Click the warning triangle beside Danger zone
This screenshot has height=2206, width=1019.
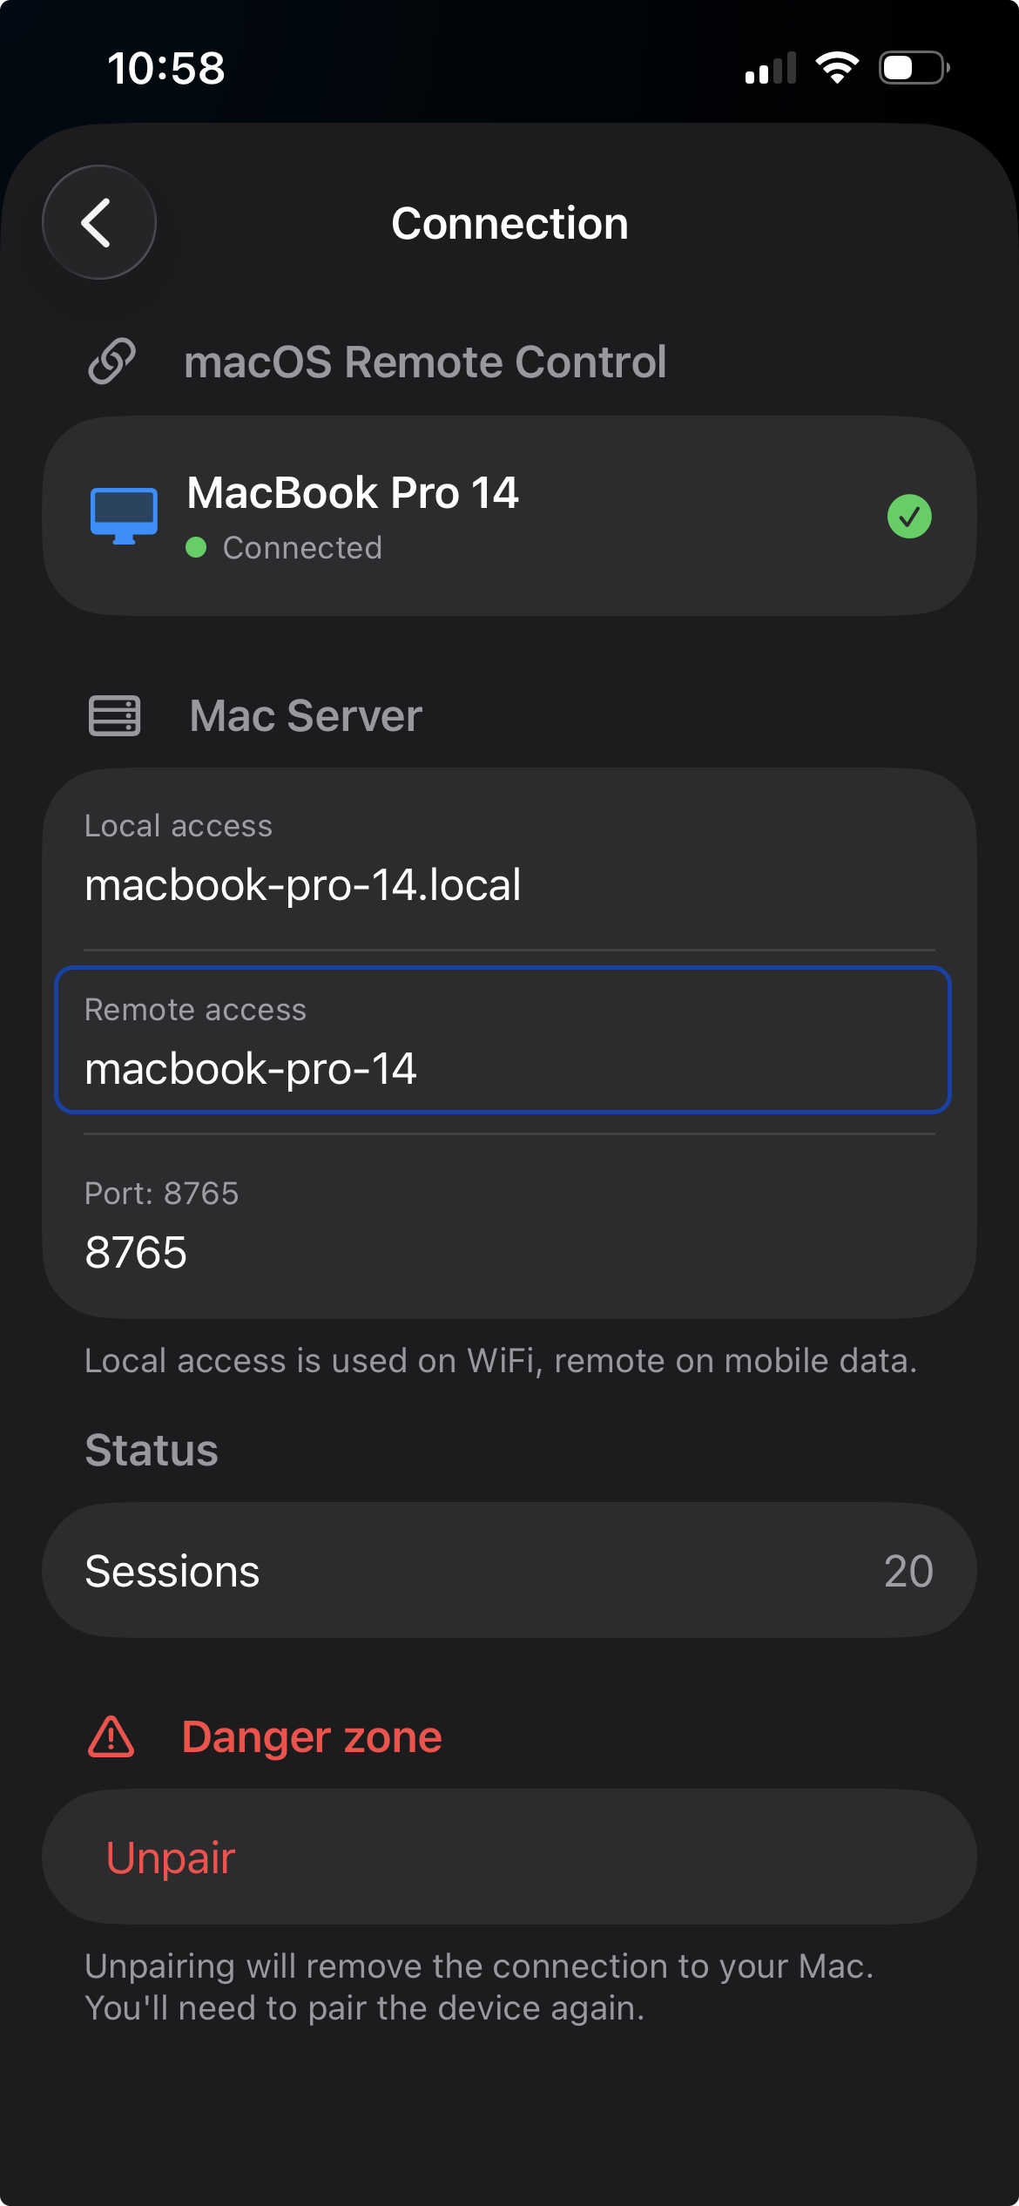(x=111, y=1736)
